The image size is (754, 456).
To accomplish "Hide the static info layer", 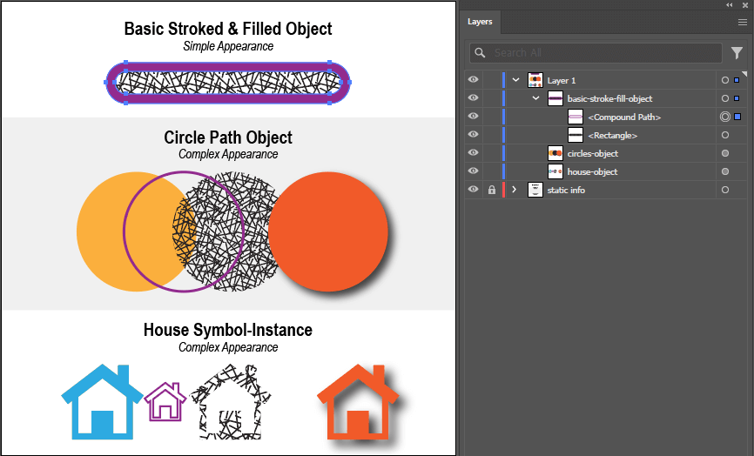I will (474, 190).
